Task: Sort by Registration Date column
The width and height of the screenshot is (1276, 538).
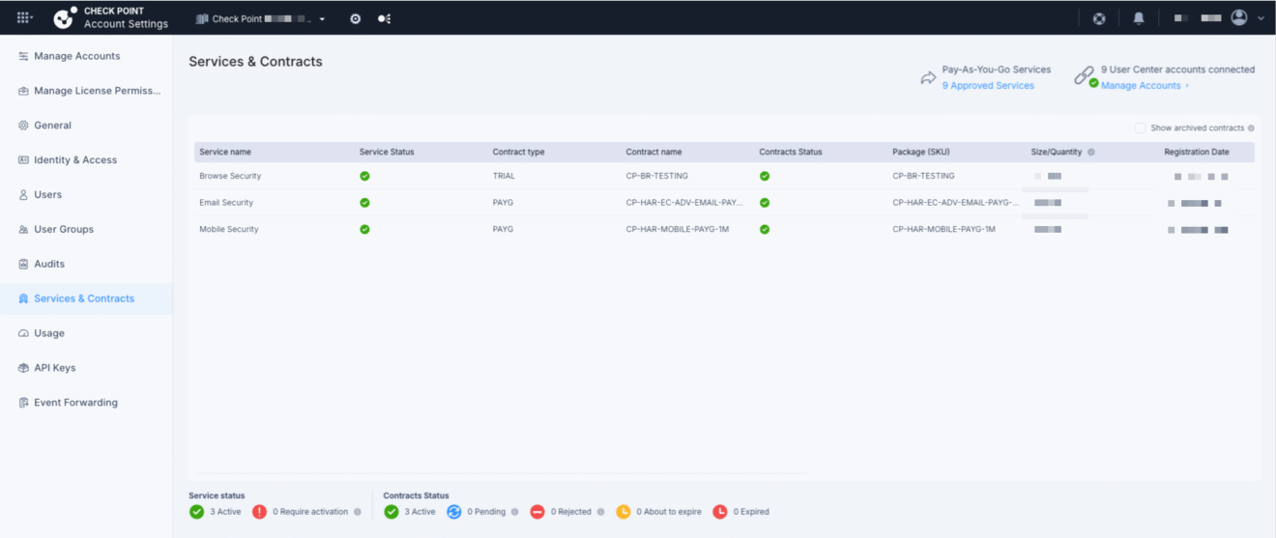Action: pos(1197,152)
